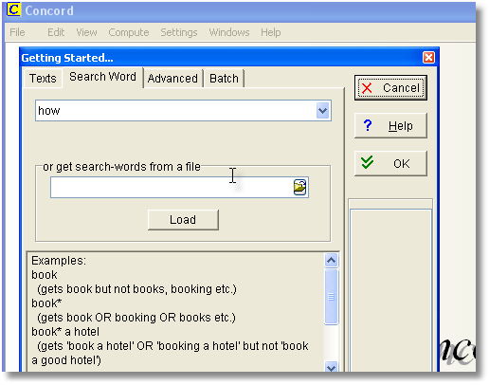Click 'or get search-words from a file' label

(x=121, y=167)
